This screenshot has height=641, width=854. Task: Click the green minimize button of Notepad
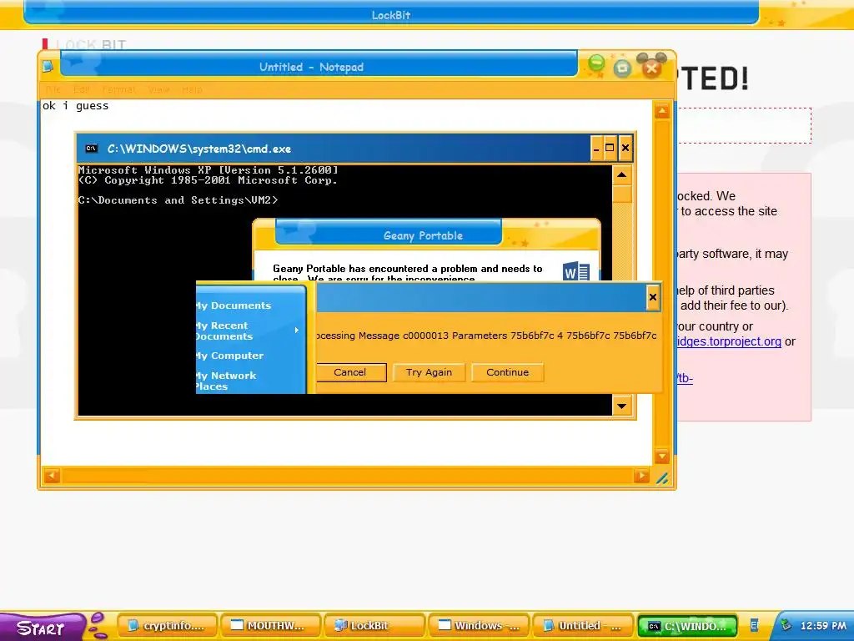tap(596, 64)
